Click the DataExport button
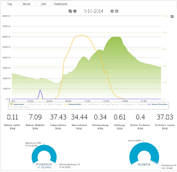This screenshot has width=177, height=172. 60,4
